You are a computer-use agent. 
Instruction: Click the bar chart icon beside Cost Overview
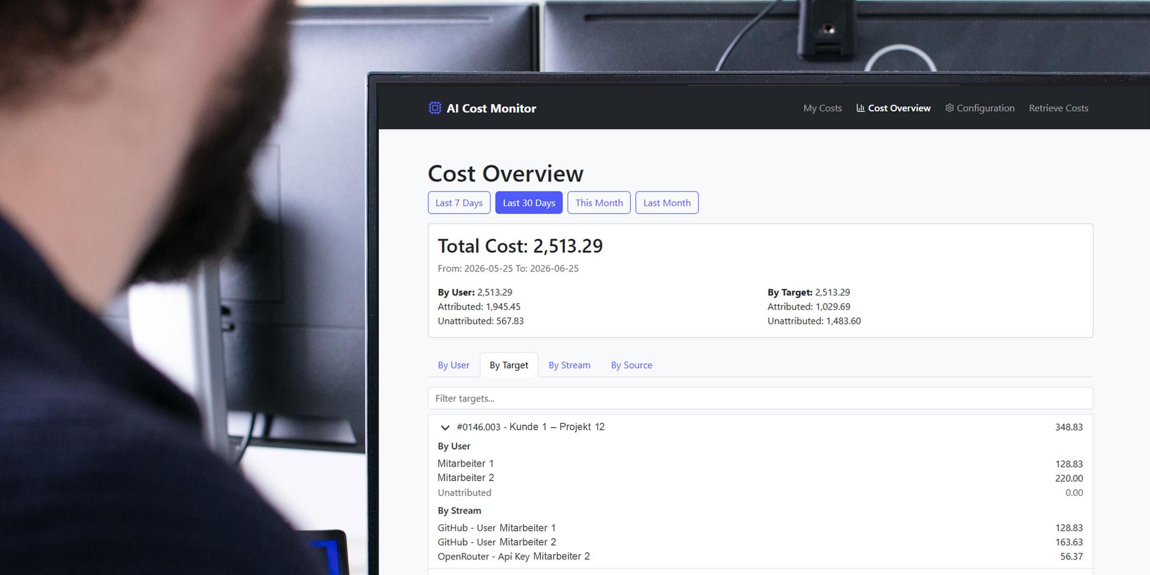tap(860, 108)
